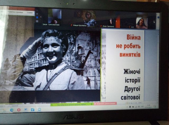Switch to Zoom from the taskbar
The image size is (169, 125).
pyautogui.click(x=39, y=109)
